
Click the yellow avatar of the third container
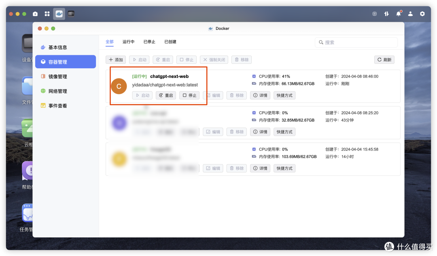tap(119, 159)
